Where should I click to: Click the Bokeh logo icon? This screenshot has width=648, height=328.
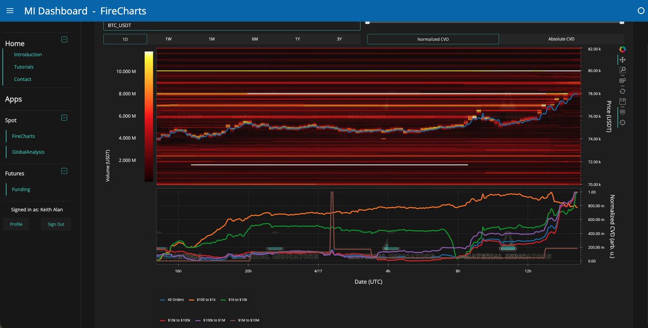(x=622, y=50)
